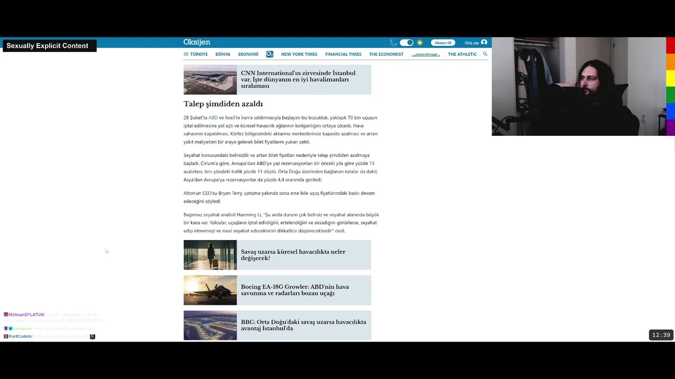
Task: Click the ABD hyperlink in the article
Action: [213, 117]
